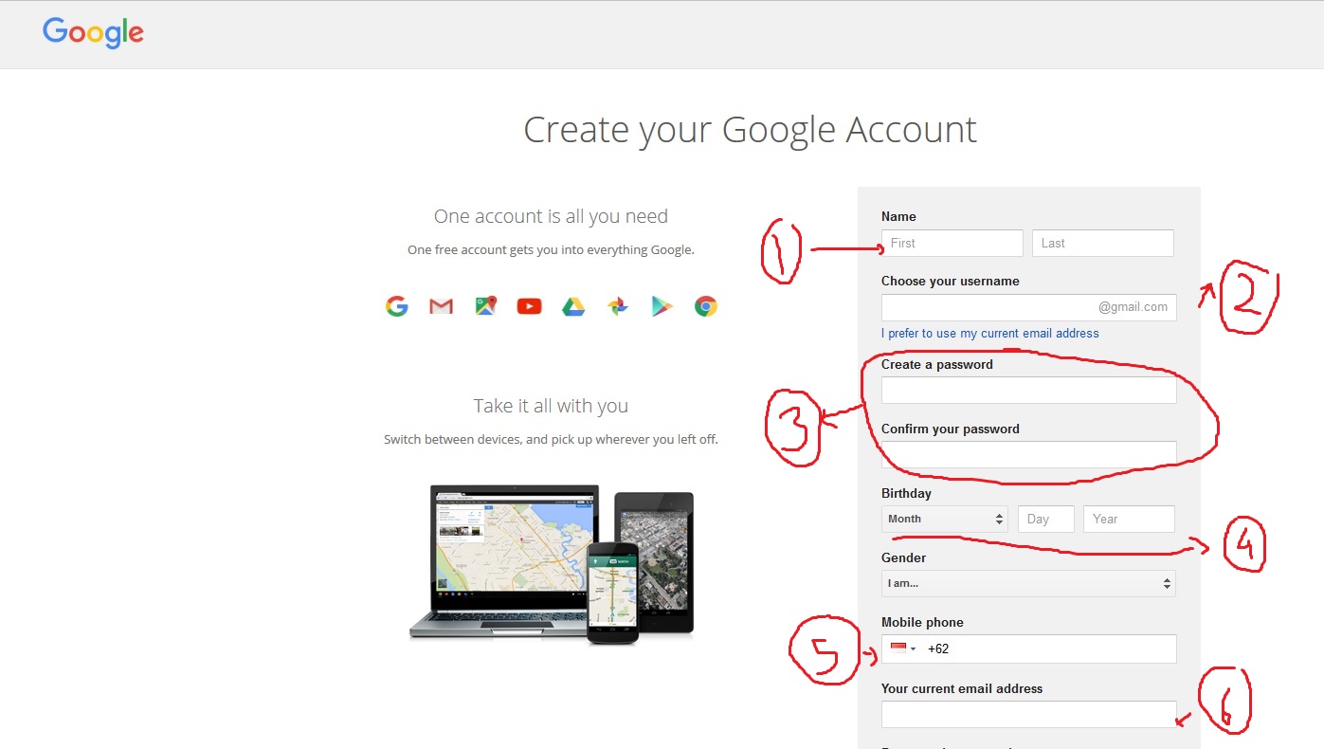This screenshot has height=749, width=1324.
Task: Click the 'Choose your username' label
Action: pyautogui.click(x=951, y=281)
